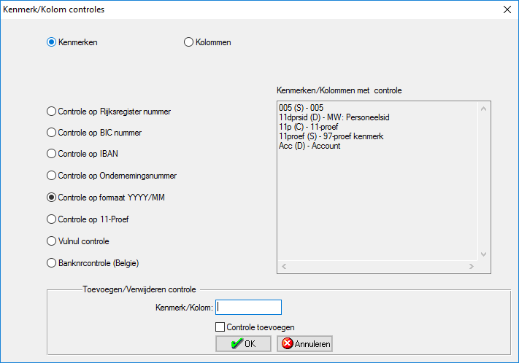Select list row 005 (S) - 005
519x363 pixels.
tap(377, 108)
